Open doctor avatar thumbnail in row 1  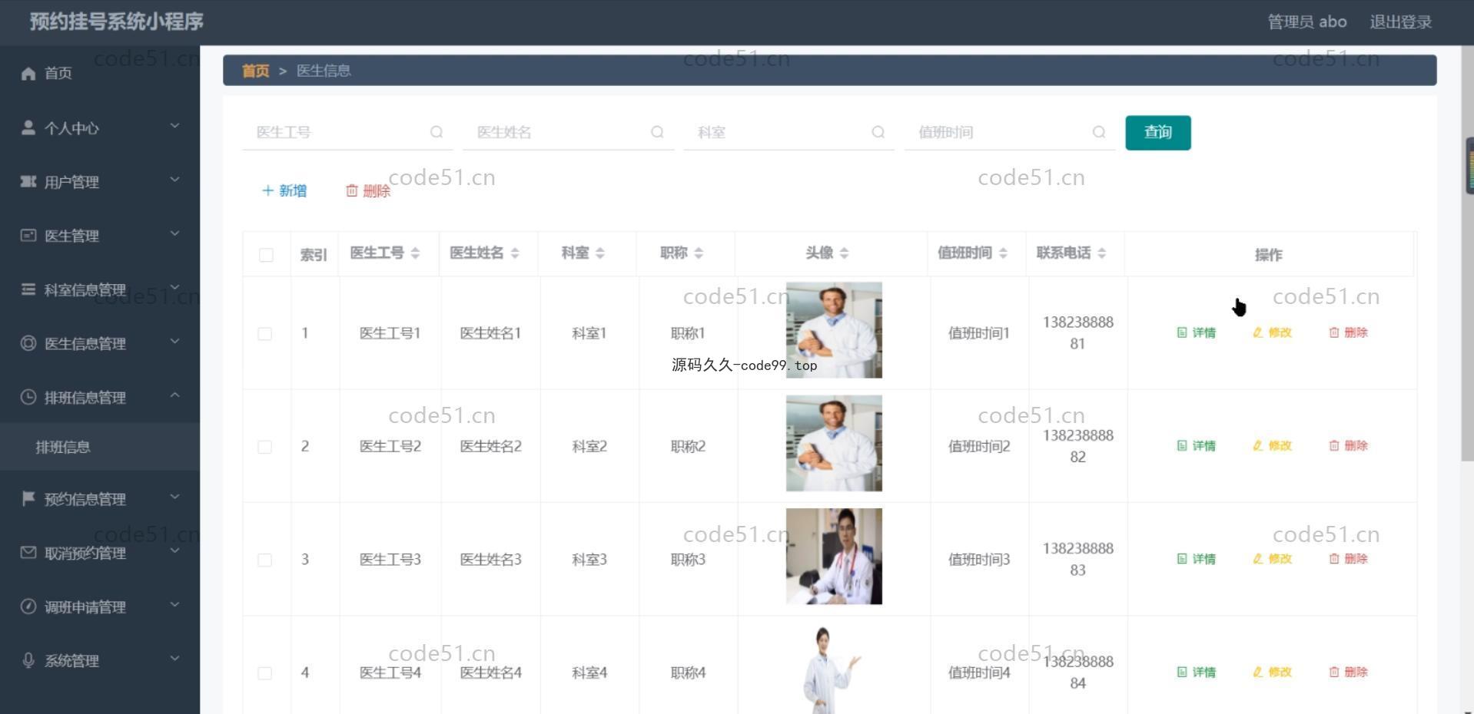click(x=834, y=330)
